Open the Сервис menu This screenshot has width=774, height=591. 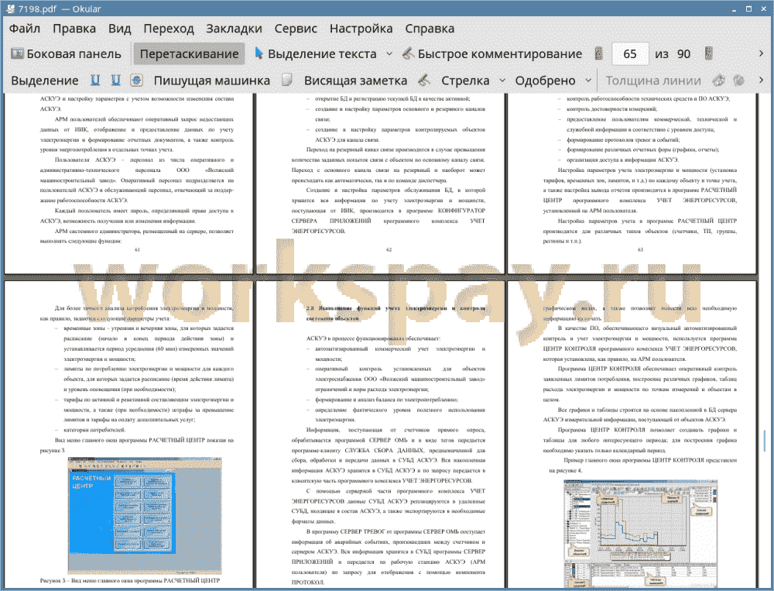pyautogui.click(x=296, y=29)
